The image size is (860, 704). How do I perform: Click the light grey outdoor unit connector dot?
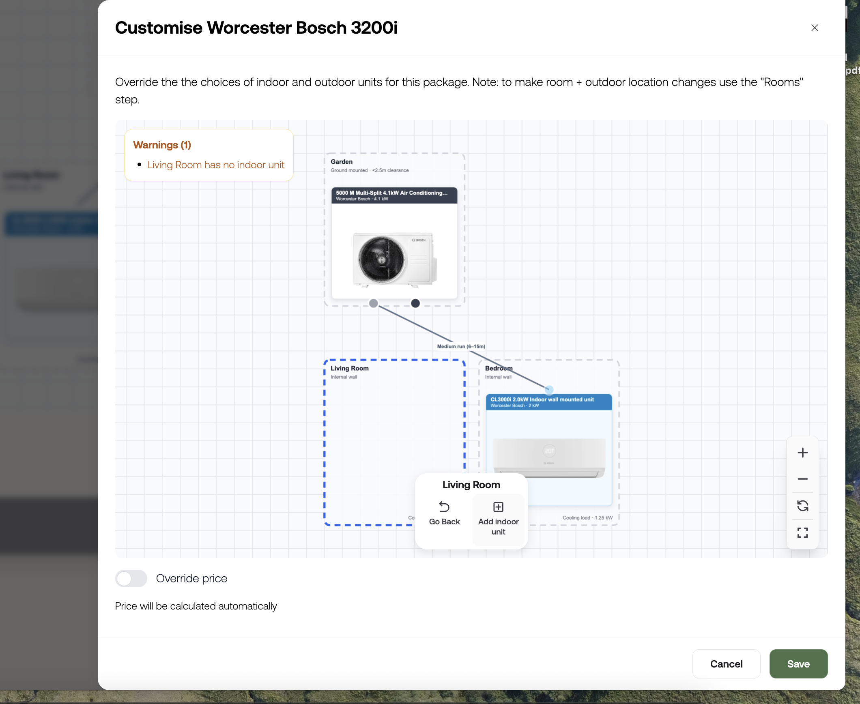point(374,303)
